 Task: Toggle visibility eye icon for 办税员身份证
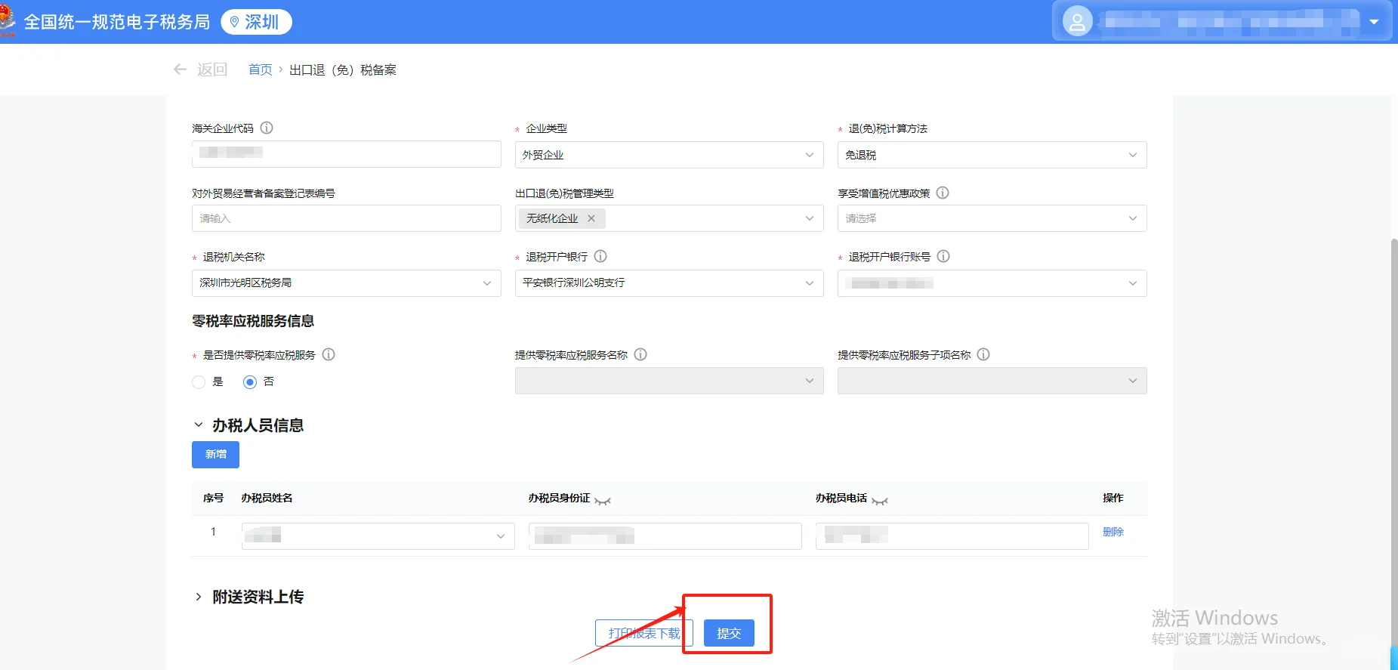(x=602, y=500)
